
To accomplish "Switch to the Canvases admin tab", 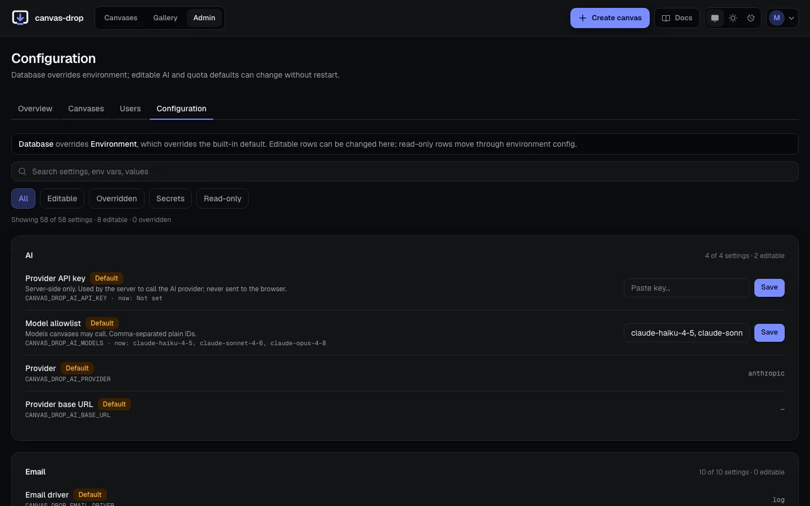I will point(86,109).
